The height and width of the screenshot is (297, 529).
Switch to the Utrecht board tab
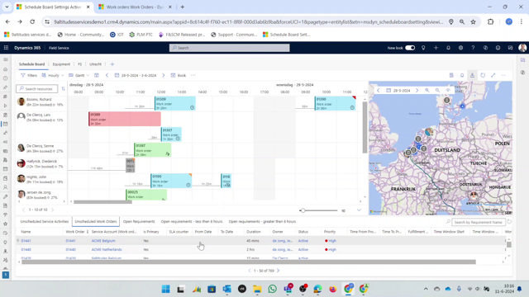tap(95, 64)
